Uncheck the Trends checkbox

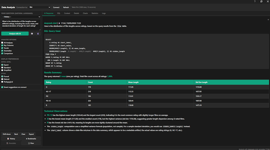[2, 48]
